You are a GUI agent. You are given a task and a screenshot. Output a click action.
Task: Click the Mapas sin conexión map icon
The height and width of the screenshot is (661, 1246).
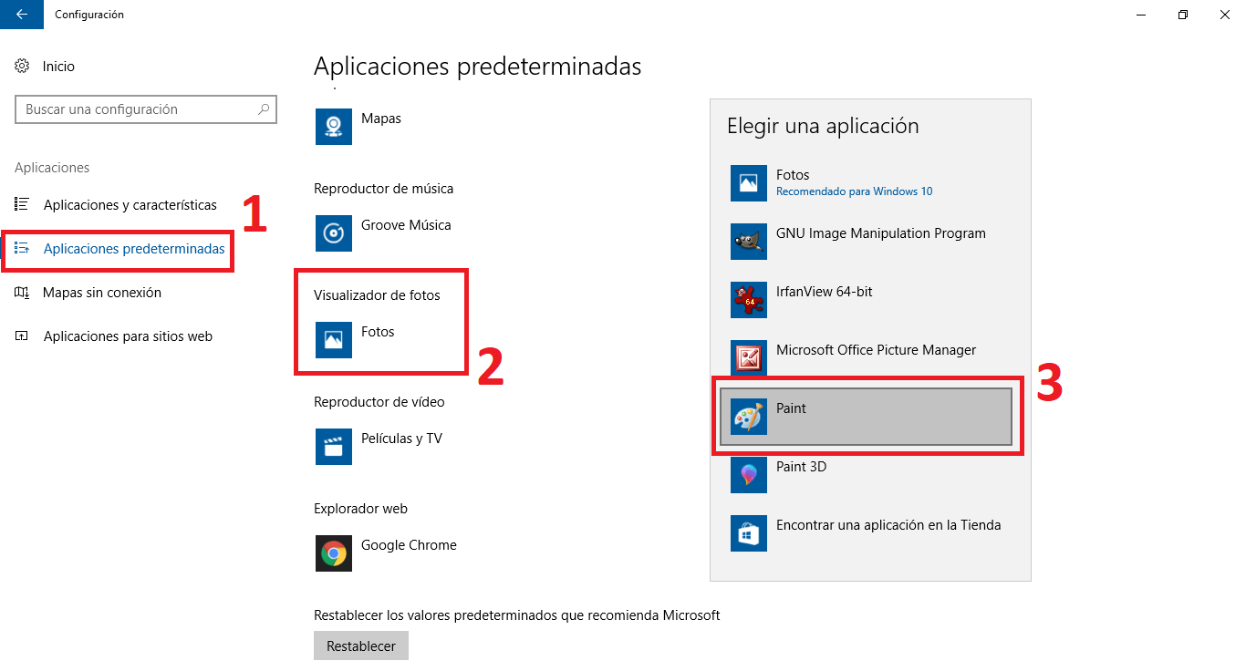[x=23, y=293]
